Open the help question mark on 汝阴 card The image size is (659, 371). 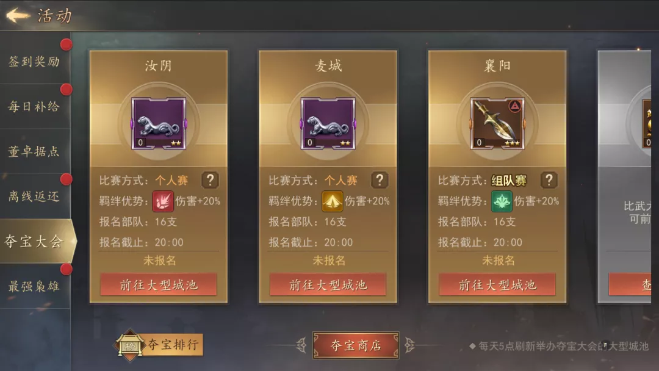[210, 180]
